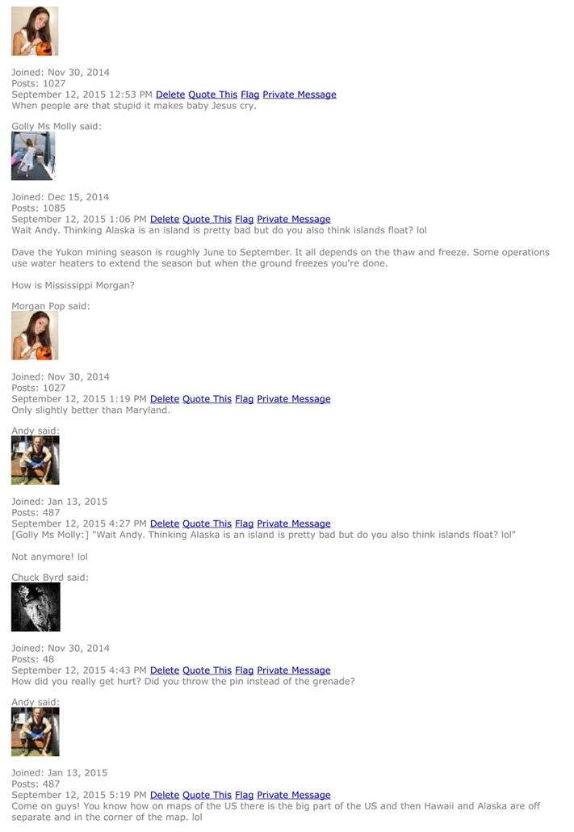Quote This on the 5:19 PM post
The width and height of the screenshot is (574, 832).
[x=207, y=795]
